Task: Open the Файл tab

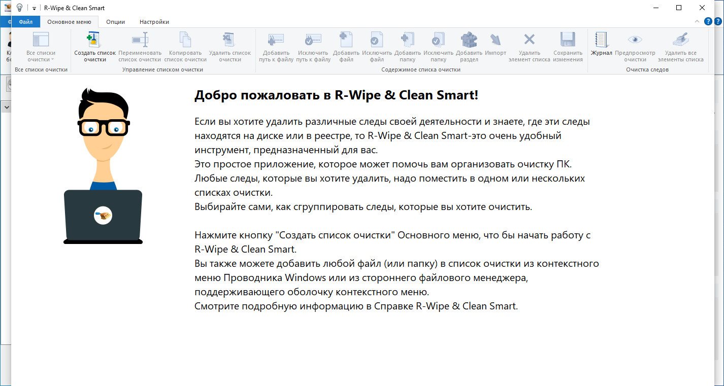Action: pyautogui.click(x=25, y=22)
